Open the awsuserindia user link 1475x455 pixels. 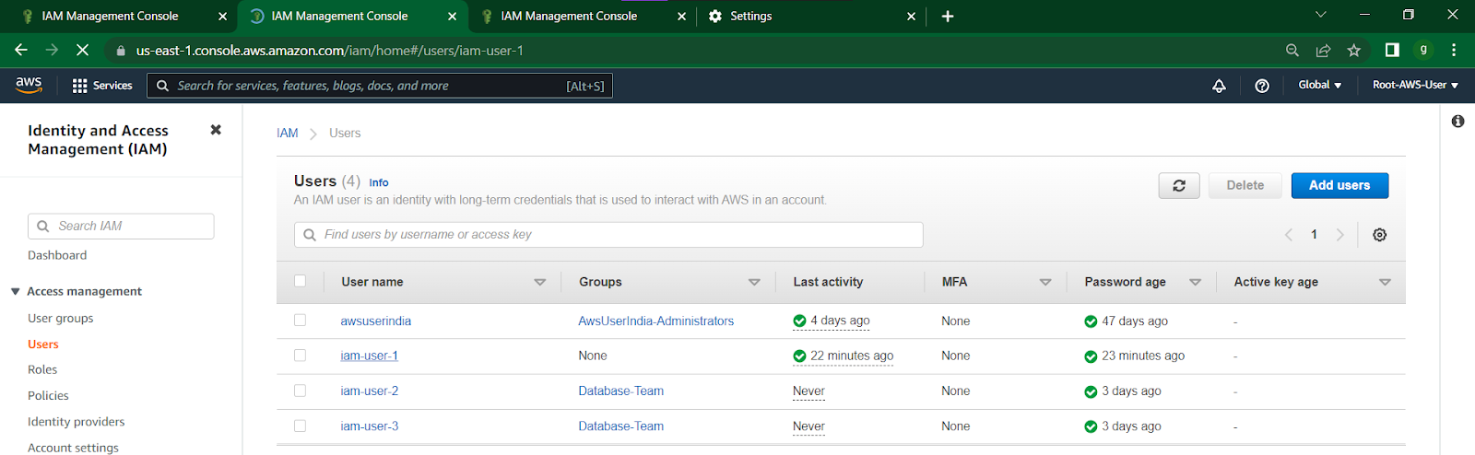(x=376, y=321)
